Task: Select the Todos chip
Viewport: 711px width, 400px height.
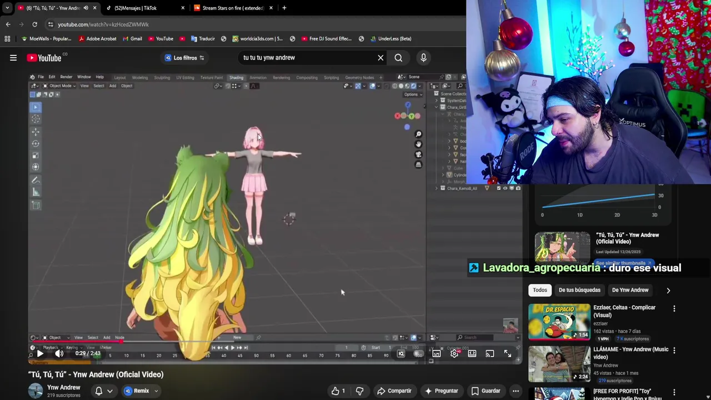Action: (x=540, y=290)
